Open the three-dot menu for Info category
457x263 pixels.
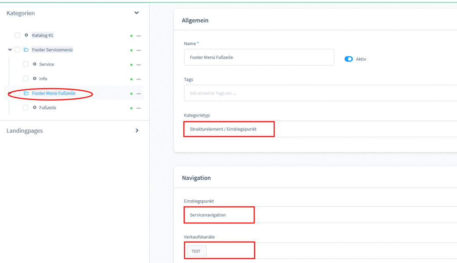coord(138,79)
